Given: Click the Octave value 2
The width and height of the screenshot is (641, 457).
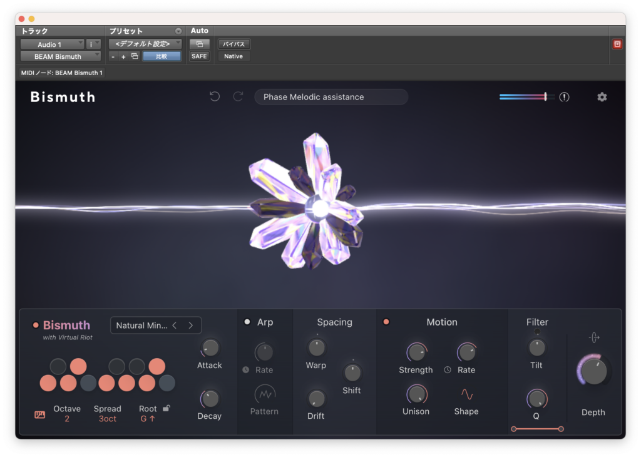Looking at the screenshot, I should pyautogui.click(x=66, y=419).
